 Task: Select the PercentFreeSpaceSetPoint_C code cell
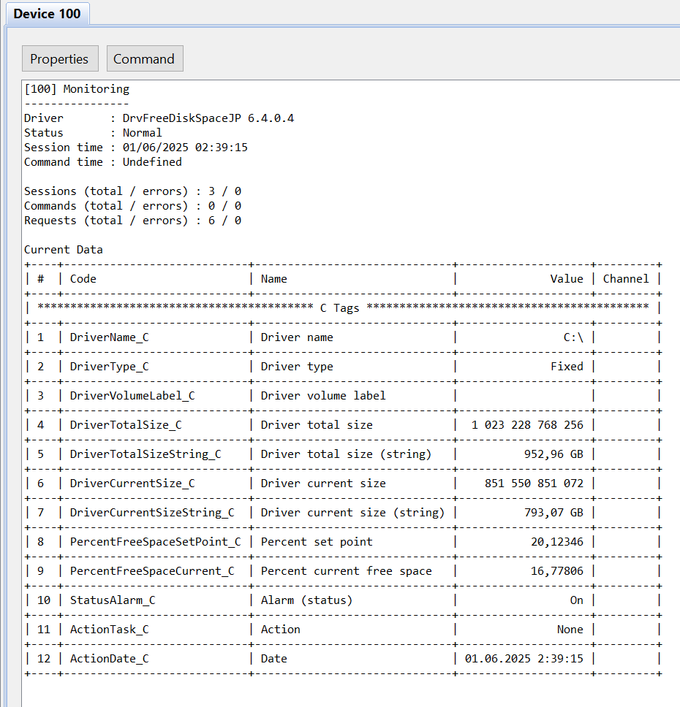[x=155, y=542]
